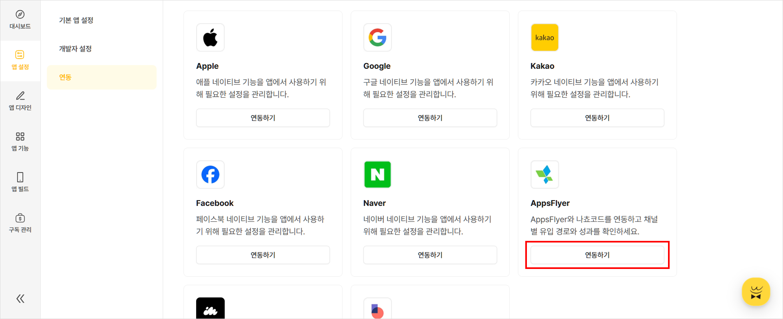Click AppsFlyer description about 채널별 유입 경로

pyautogui.click(x=594, y=225)
